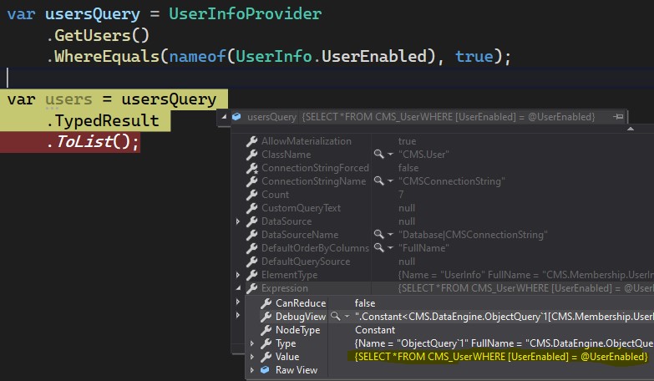Open visualizer dropdown arrow for DataSourceName
This screenshot has width=654, height=381.
[390, 235]
